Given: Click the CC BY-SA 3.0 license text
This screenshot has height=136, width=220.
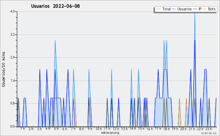Looking at the screenshot, I should pos(209,133).
